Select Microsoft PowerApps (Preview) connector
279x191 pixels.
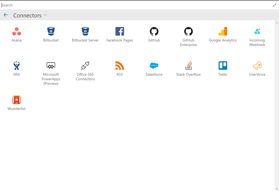[51, 66]
